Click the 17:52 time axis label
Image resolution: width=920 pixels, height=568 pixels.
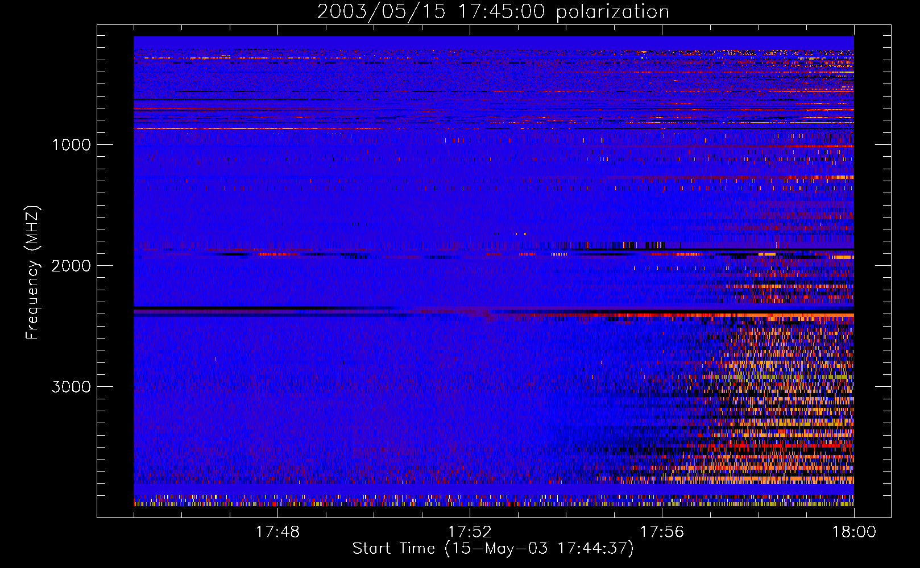[x=470, y=532]
